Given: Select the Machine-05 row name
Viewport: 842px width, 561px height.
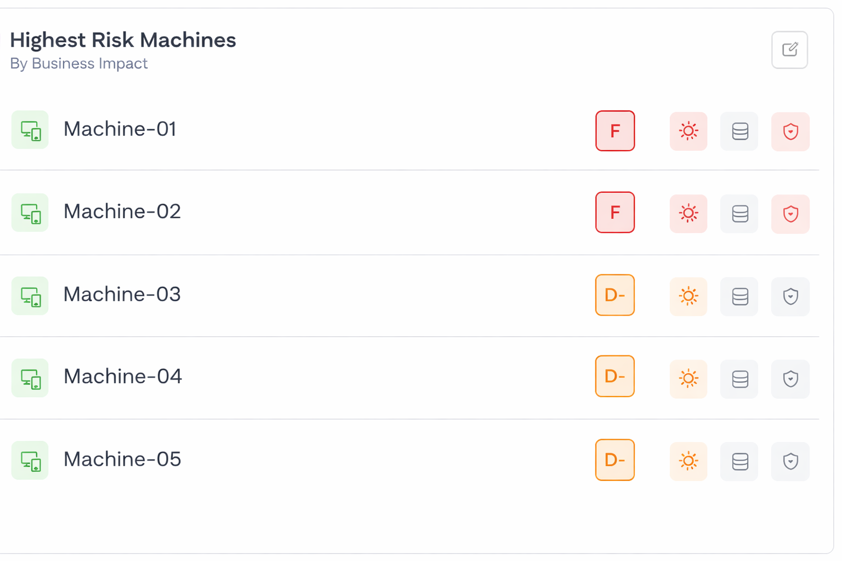Looking at the screenshot, I should tap(122, 460).
